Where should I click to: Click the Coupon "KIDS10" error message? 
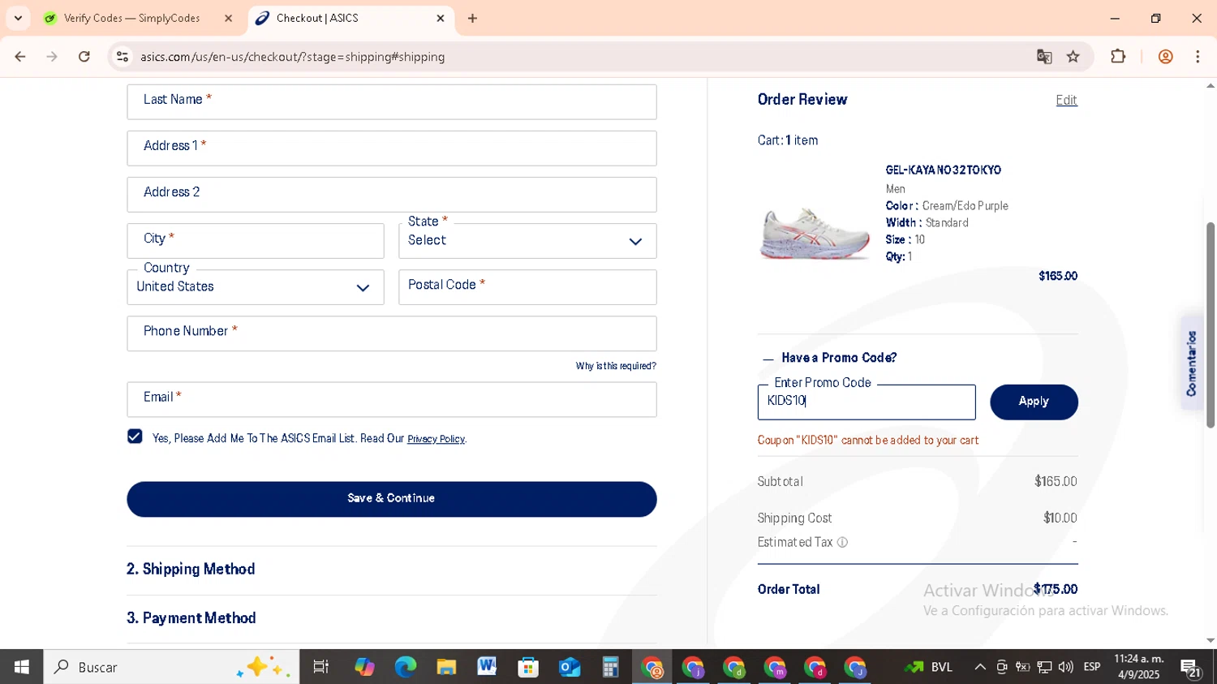click(868, 441)
